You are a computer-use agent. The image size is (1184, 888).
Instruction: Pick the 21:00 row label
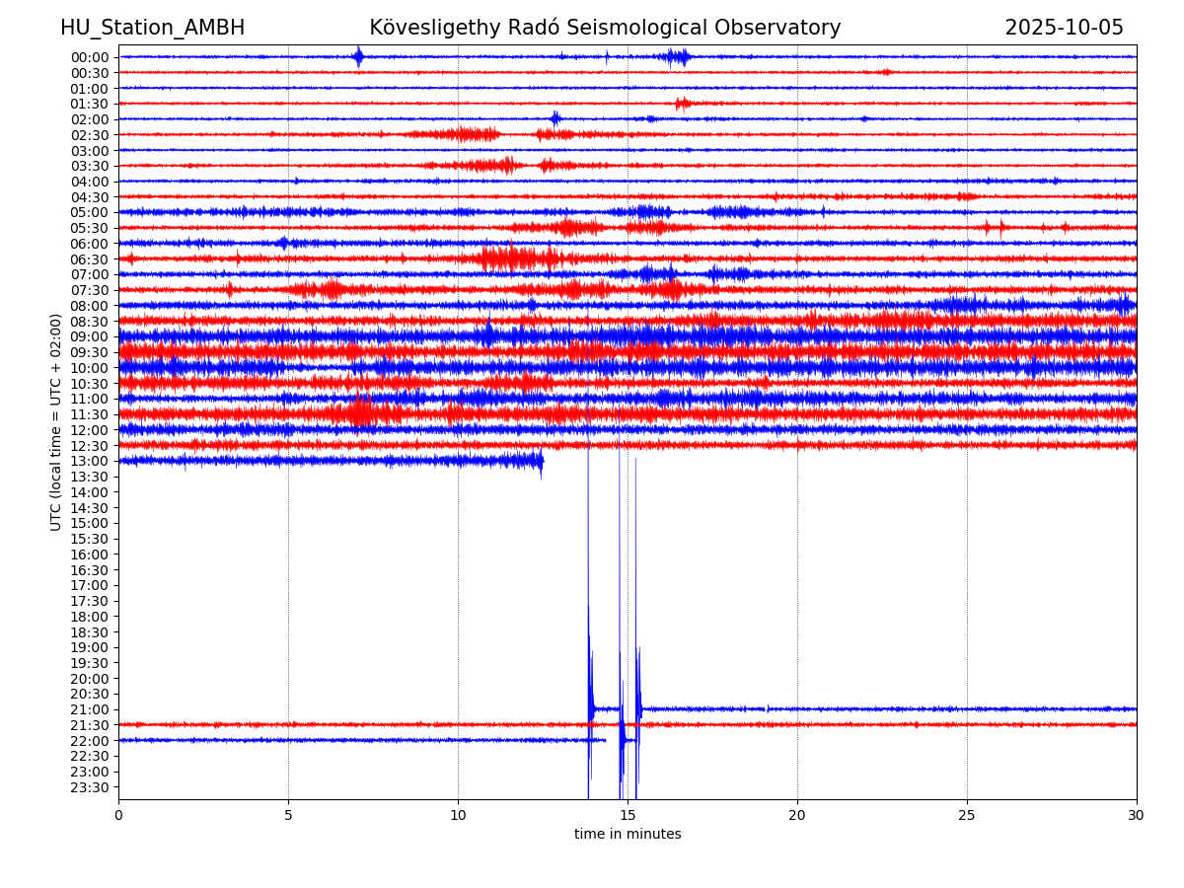point(90,709)
